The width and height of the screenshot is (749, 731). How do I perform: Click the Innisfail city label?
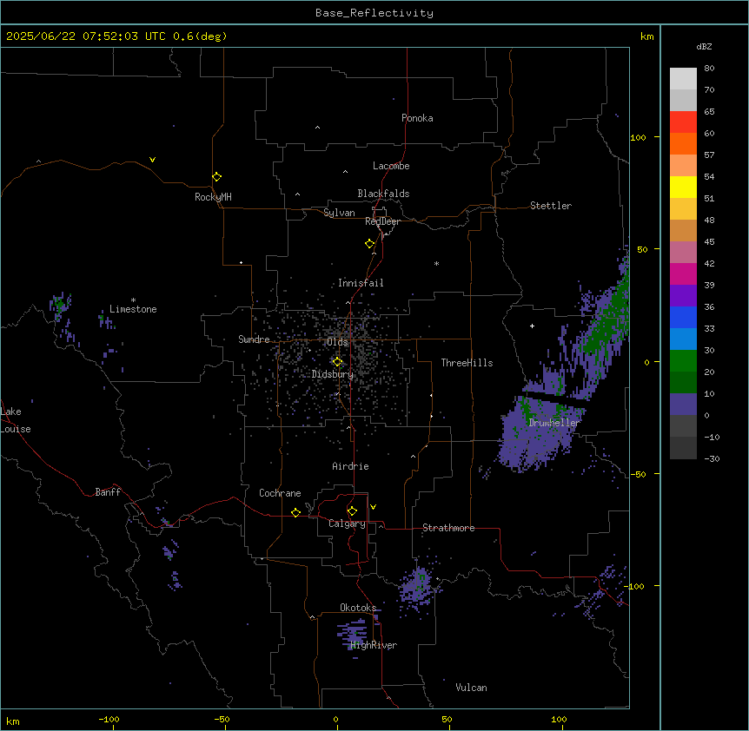click(x=361, y=283)
